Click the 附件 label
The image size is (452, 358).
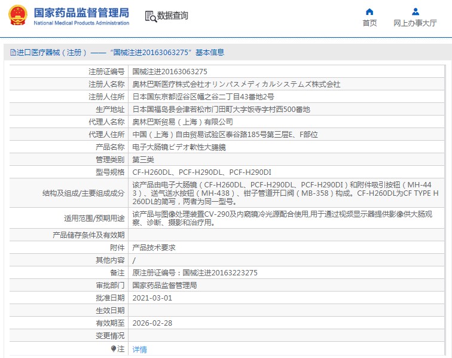pos(117,248)
